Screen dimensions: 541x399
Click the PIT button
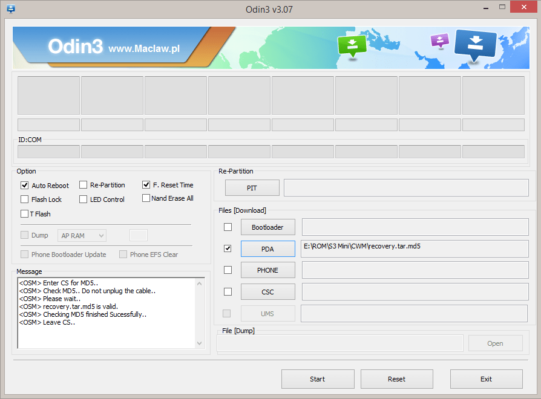252,188
